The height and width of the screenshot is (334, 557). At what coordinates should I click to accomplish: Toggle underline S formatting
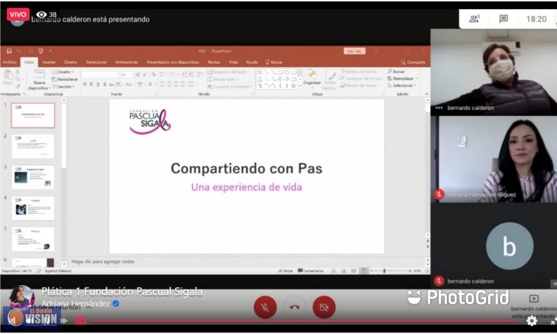pos(98,84)
